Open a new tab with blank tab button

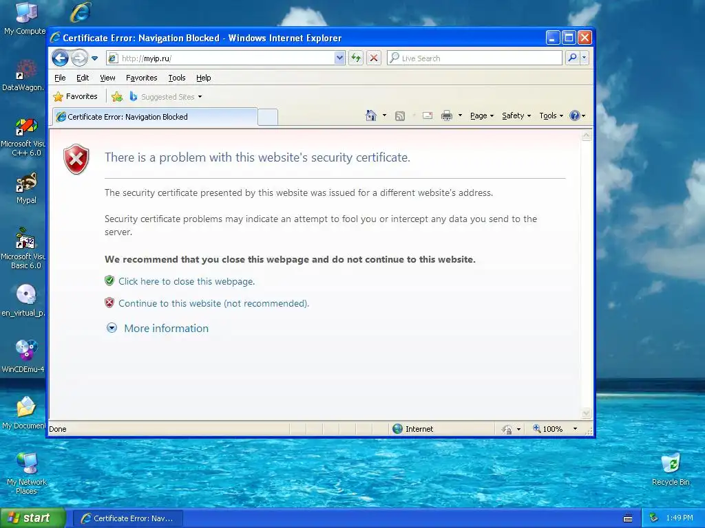pos(268,117)
